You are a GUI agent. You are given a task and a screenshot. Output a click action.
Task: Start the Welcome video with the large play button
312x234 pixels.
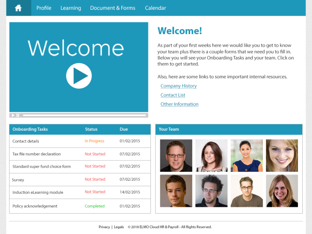click(x=79, y=76)
